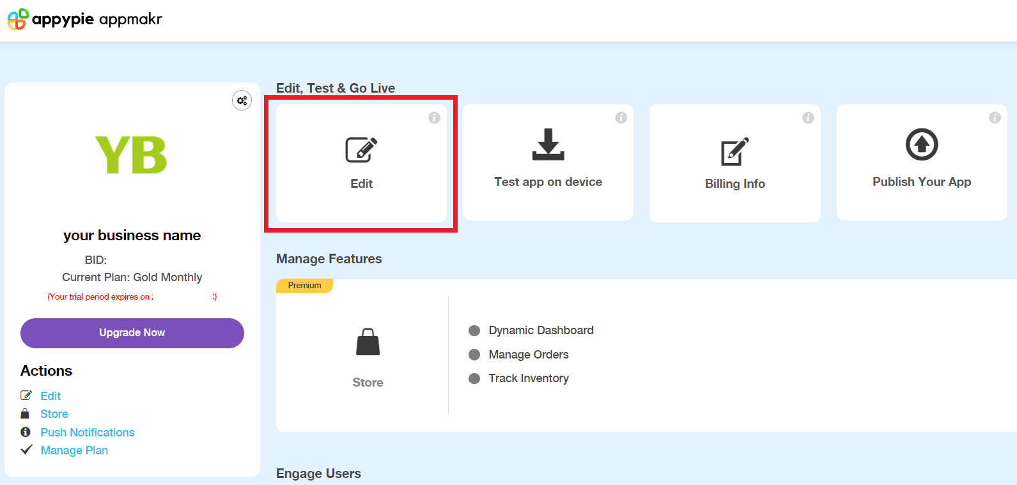Viewport: 1017px width, 485px height.
Task: Click info icon on Publish Your App card
Action: 995,118
